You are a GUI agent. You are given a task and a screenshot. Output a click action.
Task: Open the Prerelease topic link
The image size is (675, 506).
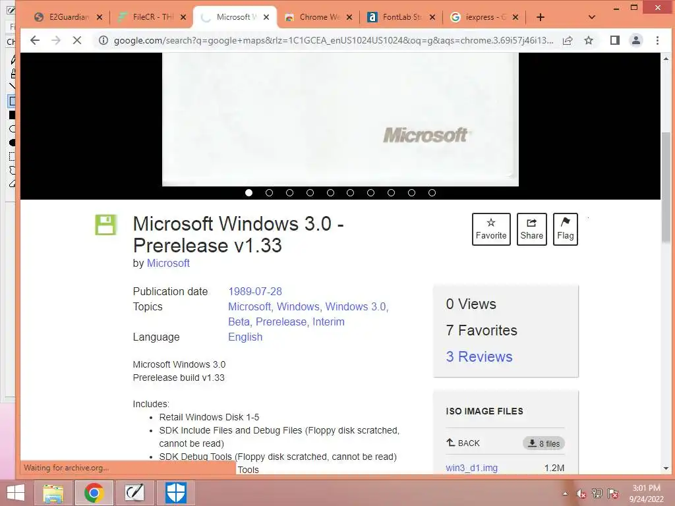tap(282, 322)
